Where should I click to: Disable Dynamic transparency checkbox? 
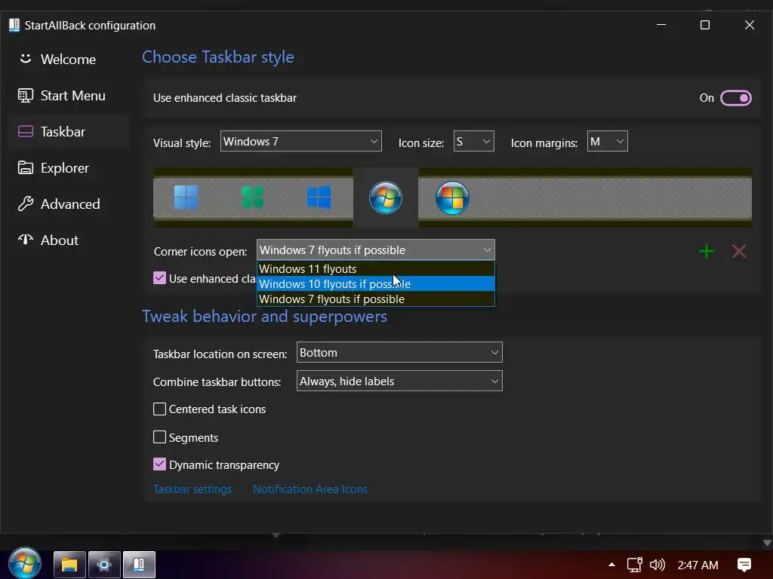[159, 464]
